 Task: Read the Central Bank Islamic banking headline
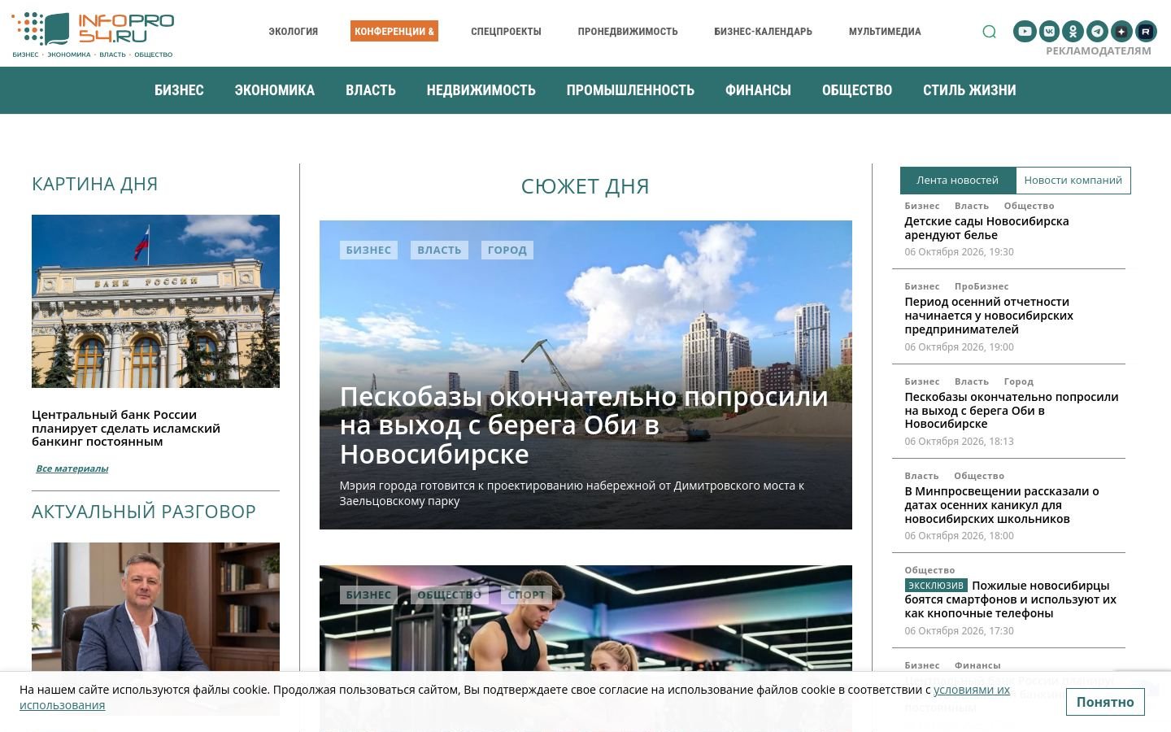pyautogui.click(x=126, y=428)
